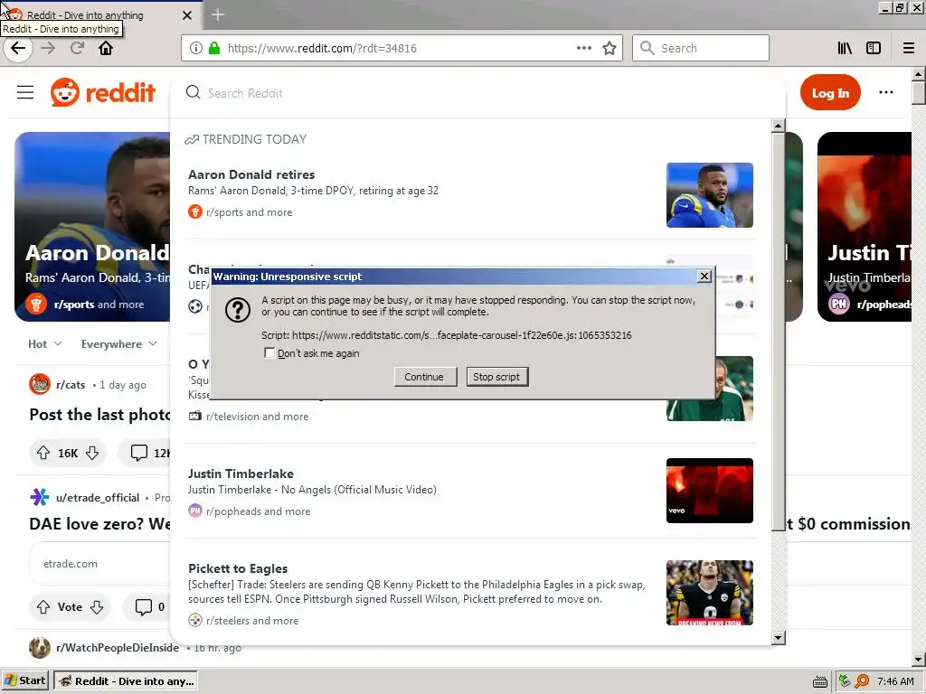Click the browser Forward arrow button

48,49
